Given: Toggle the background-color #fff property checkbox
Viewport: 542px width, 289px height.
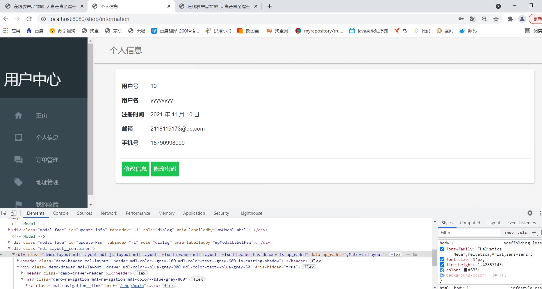Looking at the screenshot, I should tap(442, 275).
